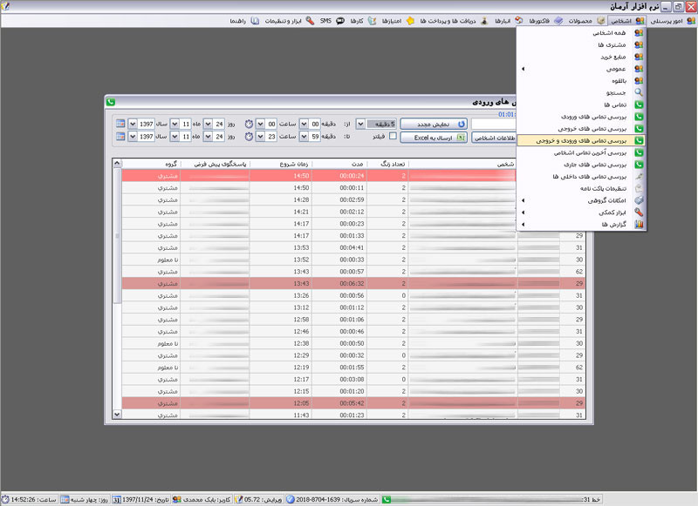Click the people icon of 'همه اشخاص'
This screenshot has width=698, height=506.
click(639, 32)
